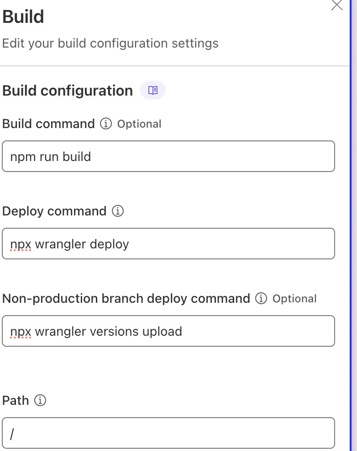Screen dimensions: 357x451
Task: Click the Build configuration section heading
Action: (x=68, y=91)
